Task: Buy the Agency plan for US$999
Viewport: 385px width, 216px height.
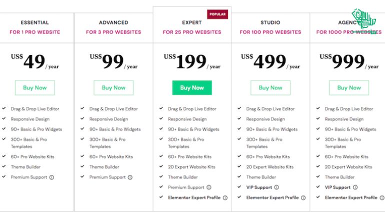Action: pyautogui.click(x=349, y=87)
